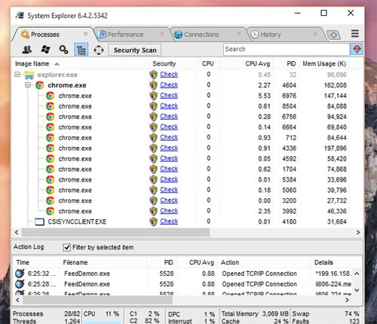The image size is (377, 324).
Task: Click Total Memory 3,069 MB status entry
Action: (255, 313)
